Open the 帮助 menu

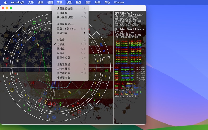click(x=107, y=2)
